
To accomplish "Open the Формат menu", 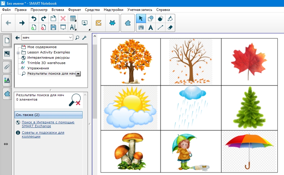I will pyautogui.click(x=74, y=10).
